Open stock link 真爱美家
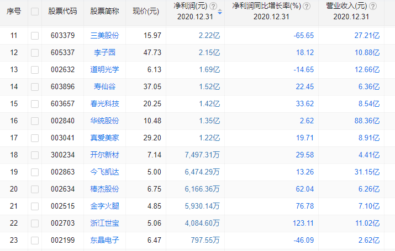The width and height of the screenshot is (395, 251). (104, 138)
